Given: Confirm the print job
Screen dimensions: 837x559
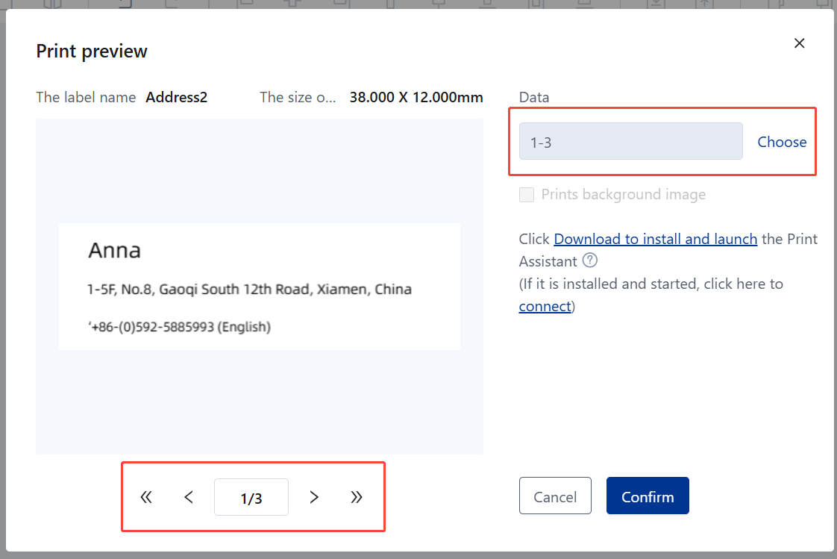Looking at the screenshot, I should pos(647,496).
